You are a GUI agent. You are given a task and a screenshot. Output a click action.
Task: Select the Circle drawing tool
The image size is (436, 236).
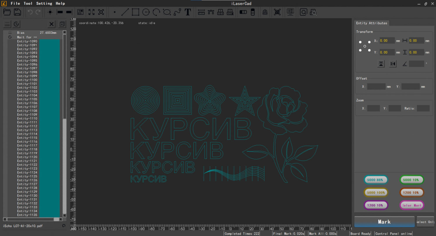146,12
